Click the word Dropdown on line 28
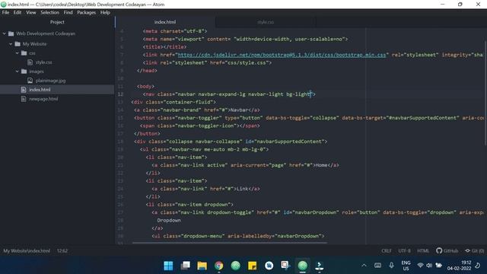The image size is (487, 274). coord(169,220)
